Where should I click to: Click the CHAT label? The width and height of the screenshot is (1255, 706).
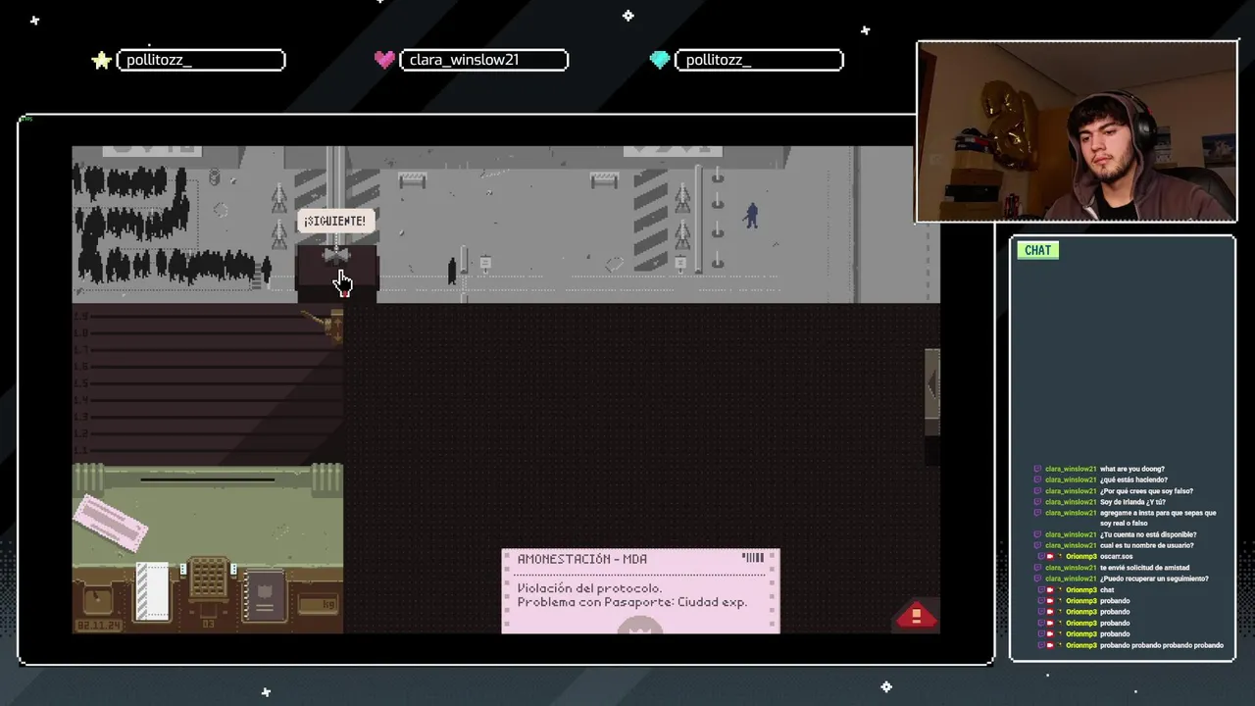tap(1037, 250)
